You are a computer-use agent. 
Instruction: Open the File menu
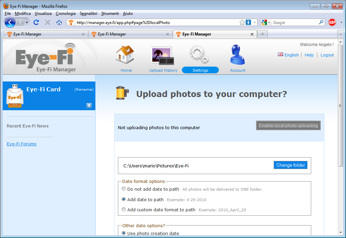click(x=8, y=14)
